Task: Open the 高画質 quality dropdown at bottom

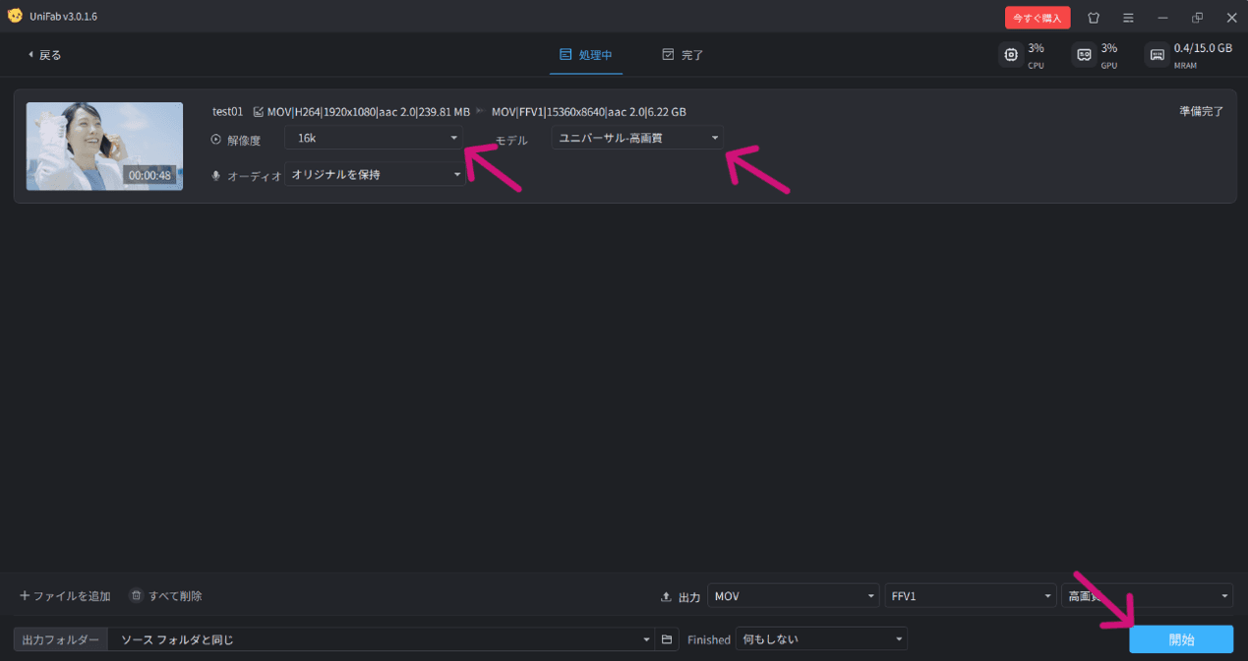Action: tap(1147, 596)
